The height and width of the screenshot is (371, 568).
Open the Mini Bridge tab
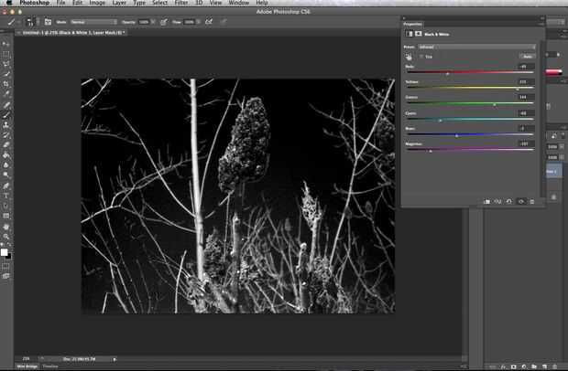(x=27, y=366)
